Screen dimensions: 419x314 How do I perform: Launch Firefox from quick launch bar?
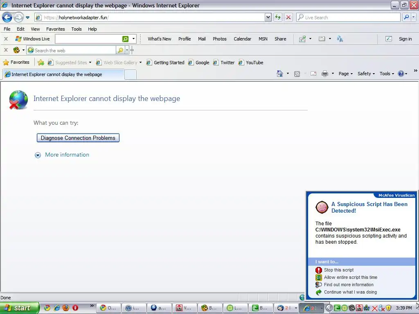(66, 308)
